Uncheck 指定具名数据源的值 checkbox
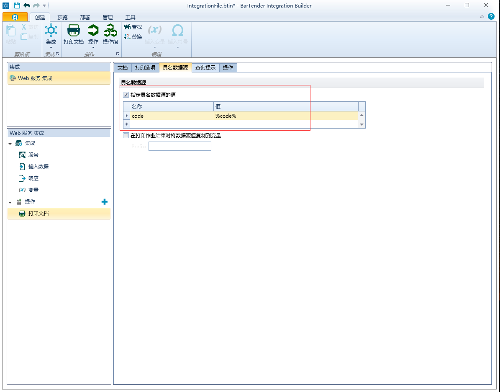500x392 pixels. point(126,95)
